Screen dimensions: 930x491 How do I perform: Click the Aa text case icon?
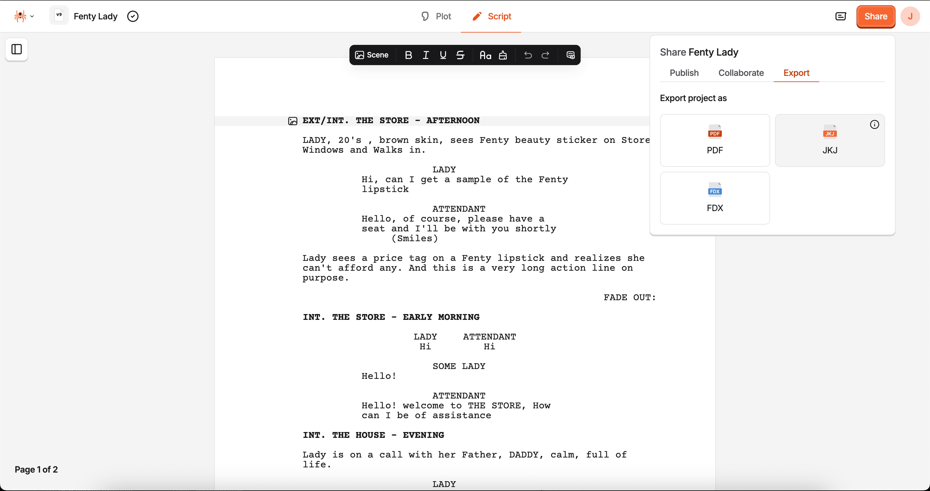click(485, 55)
